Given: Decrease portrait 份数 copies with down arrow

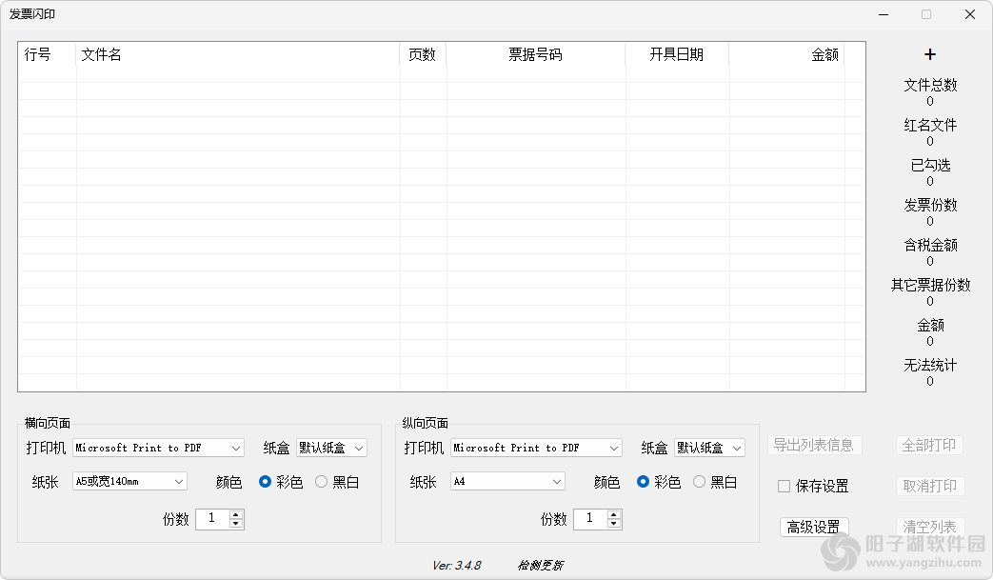Looking at the screenshot, I should tap(615, 525).
